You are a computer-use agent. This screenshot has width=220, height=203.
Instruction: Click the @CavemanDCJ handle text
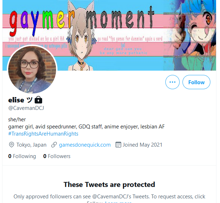tap(26, 108)
